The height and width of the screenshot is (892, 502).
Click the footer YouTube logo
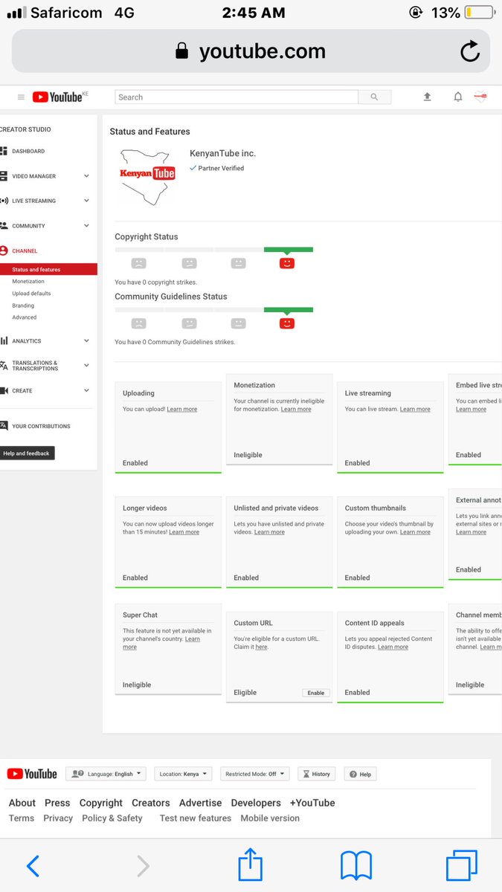[x=32, y=774]
